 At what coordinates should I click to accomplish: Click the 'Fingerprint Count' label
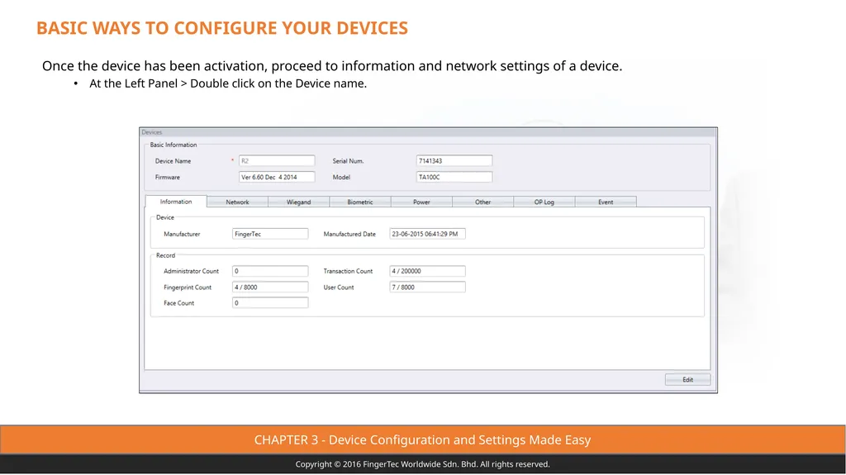(x=188, y=287)
